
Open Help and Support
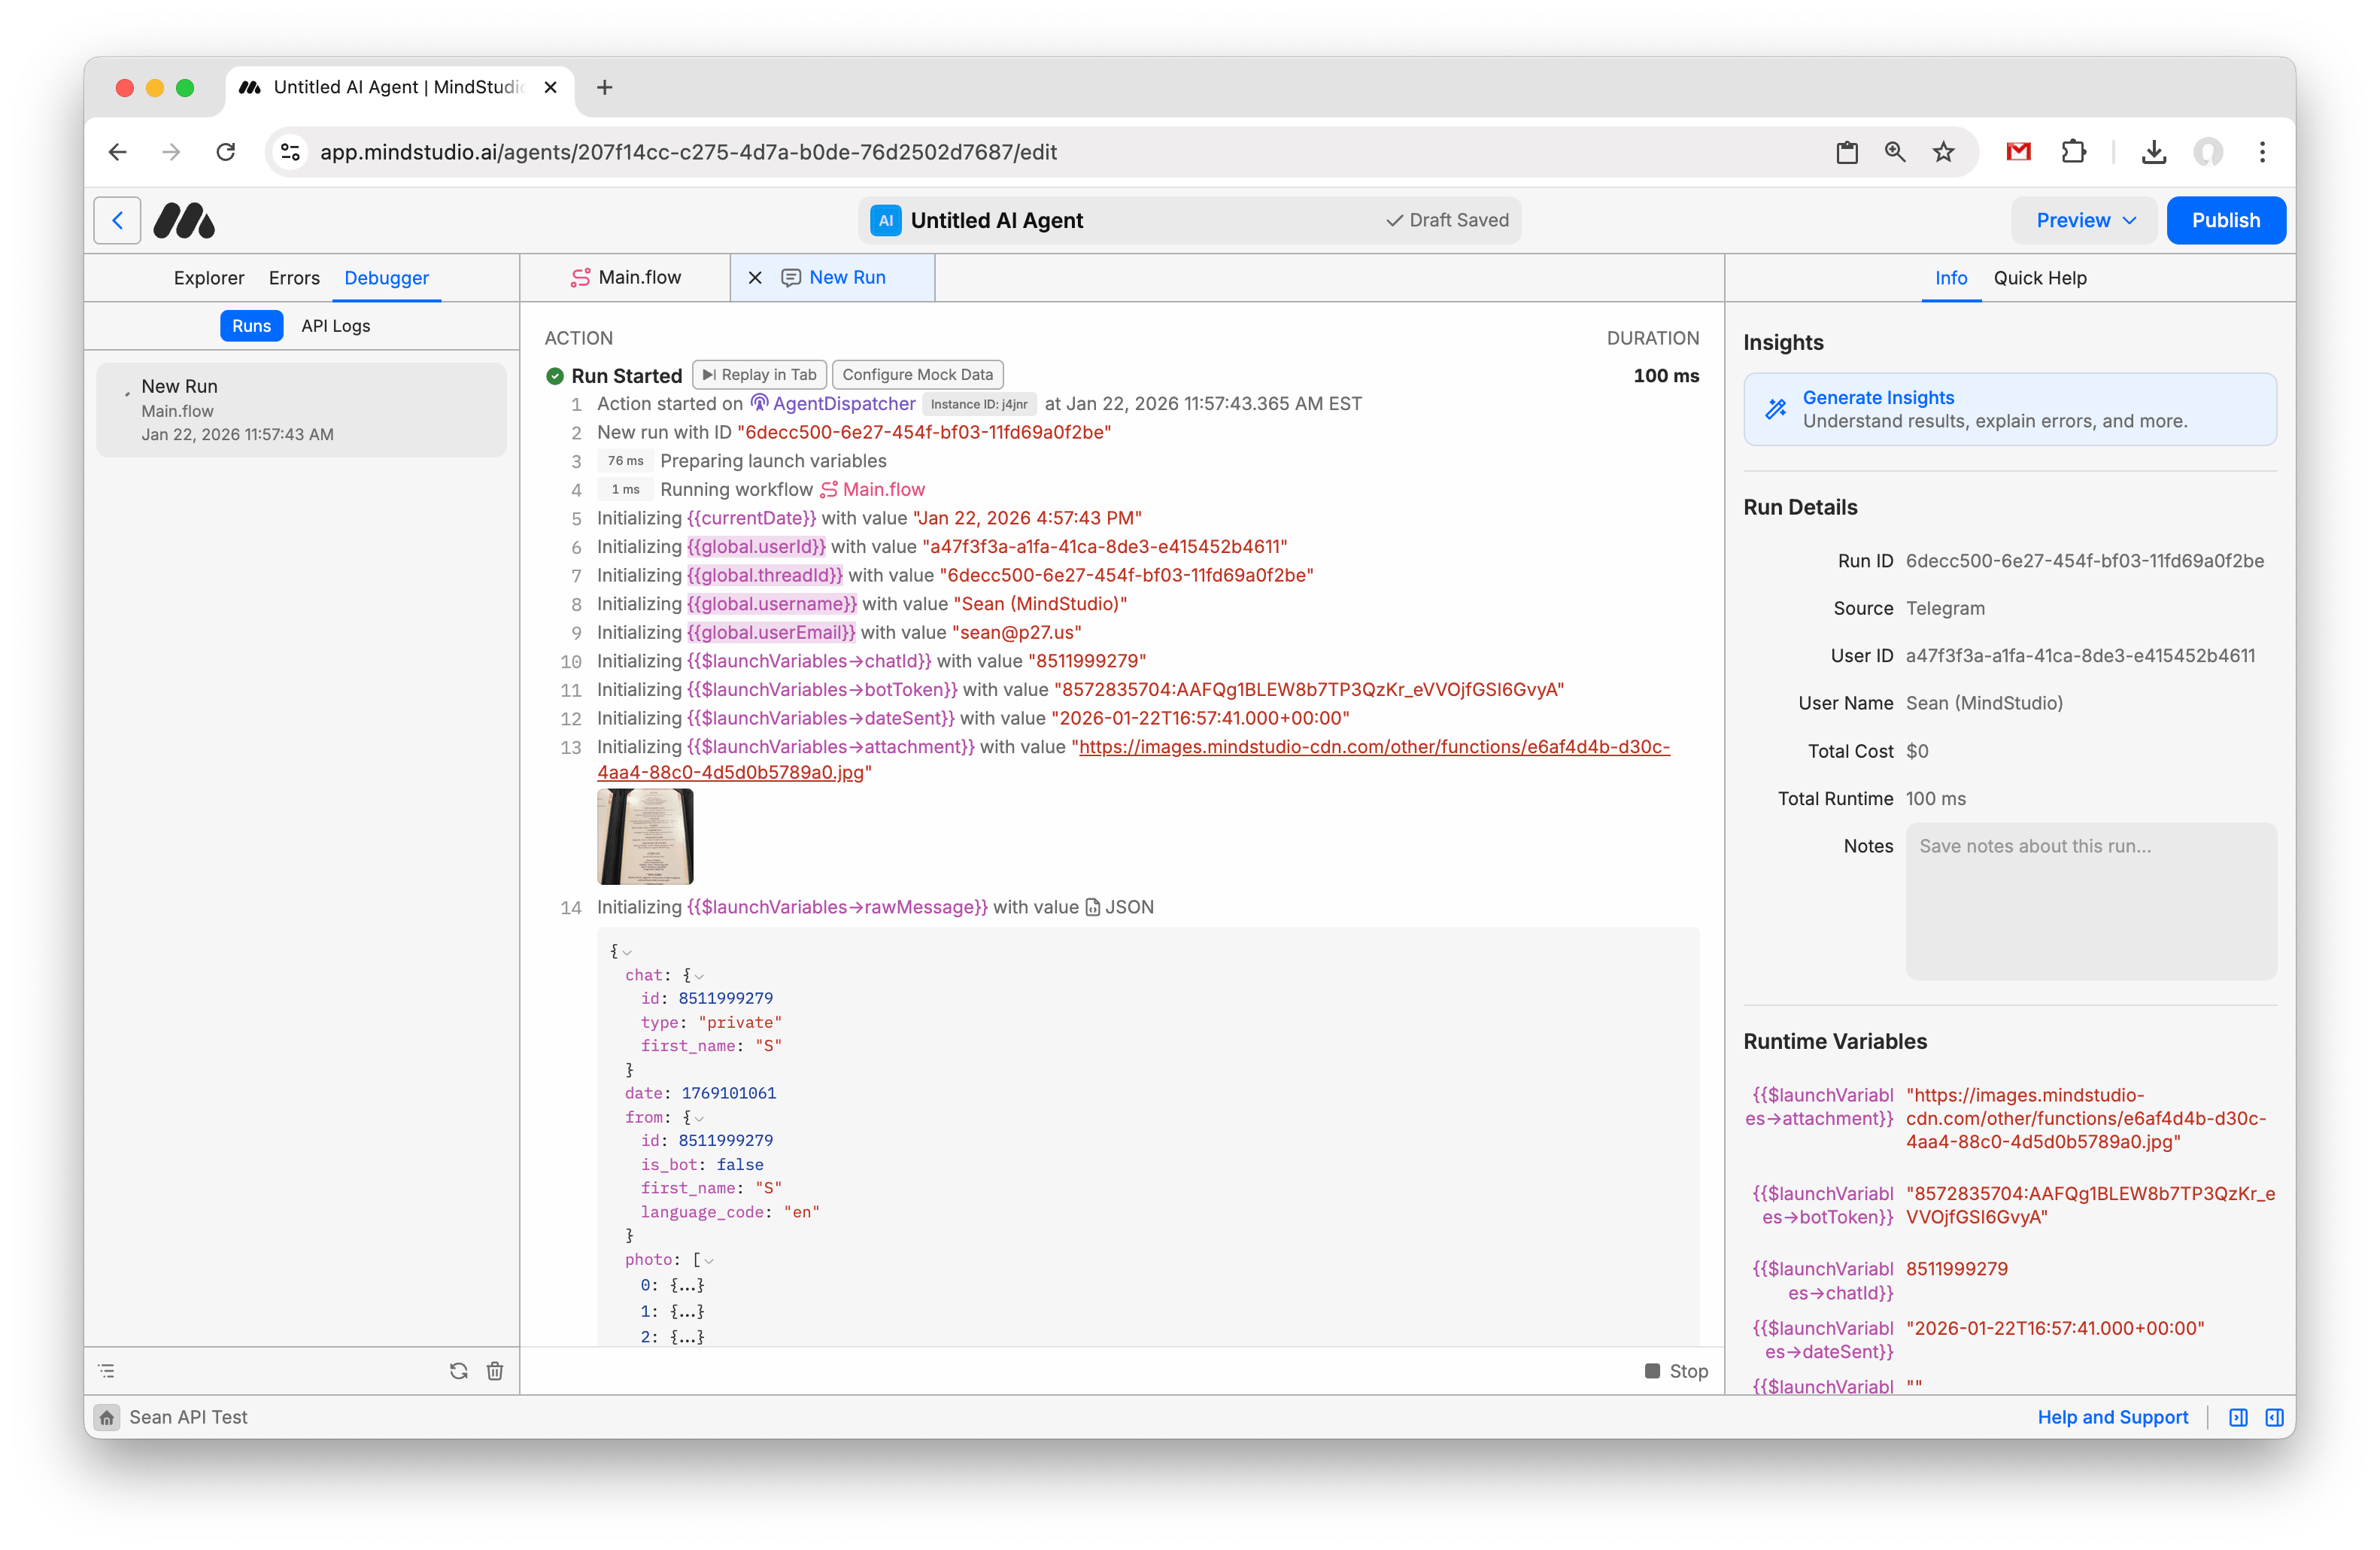click(x=2112, y=1417)
